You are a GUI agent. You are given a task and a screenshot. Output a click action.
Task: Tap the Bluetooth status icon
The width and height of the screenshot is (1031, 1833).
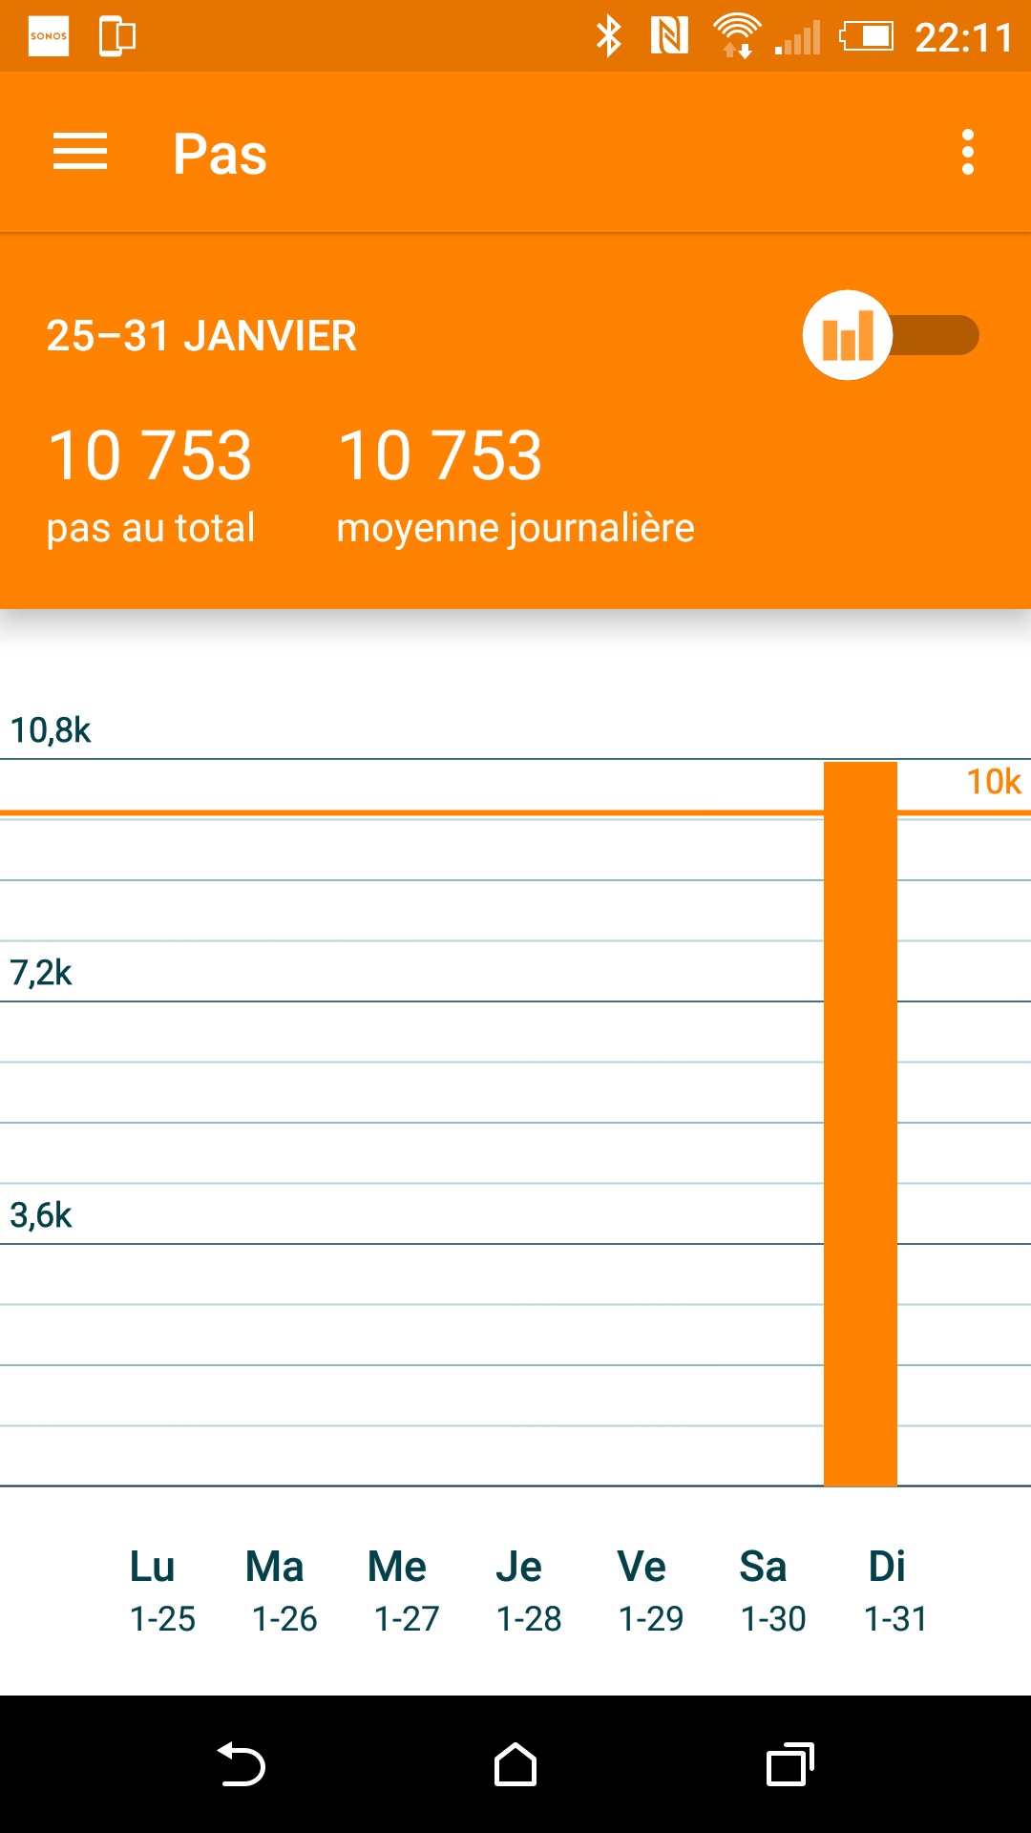[x=608, y=36]
